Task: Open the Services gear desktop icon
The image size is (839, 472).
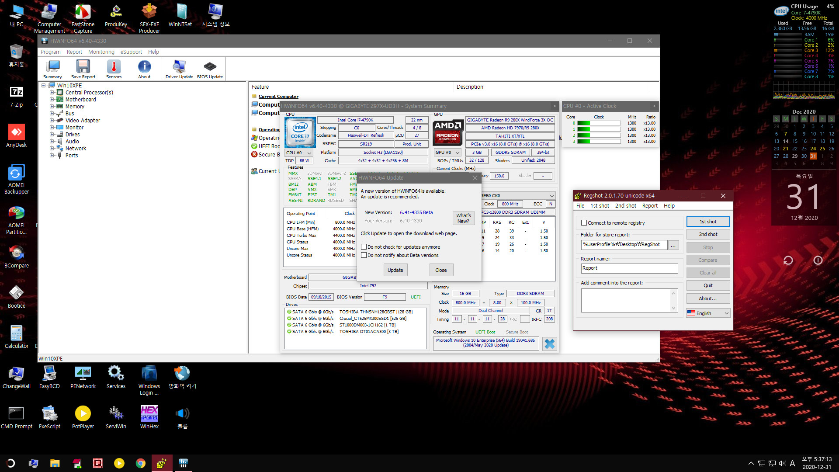Action: 116,377
